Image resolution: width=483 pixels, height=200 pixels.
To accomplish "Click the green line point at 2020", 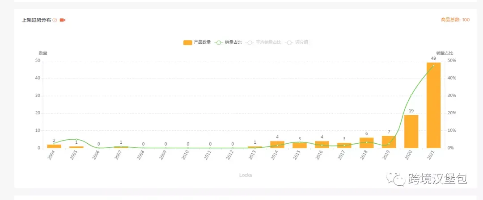I will (411, 96).
